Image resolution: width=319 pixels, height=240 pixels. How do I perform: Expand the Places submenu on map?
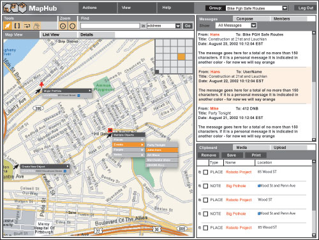[x=142, y=139]
